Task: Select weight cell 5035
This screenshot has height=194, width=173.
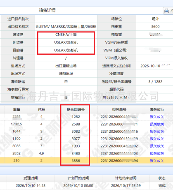Action: (17, 146)
